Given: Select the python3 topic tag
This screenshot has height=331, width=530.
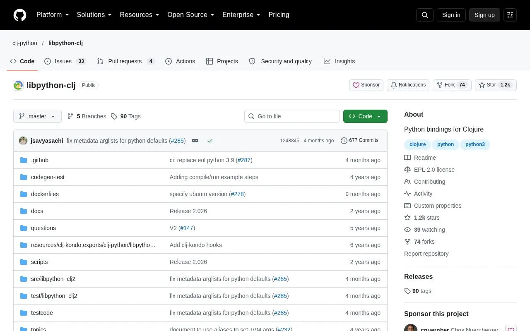Looking at the screenshot, I should pyautogui.click(x=475, y=144).
